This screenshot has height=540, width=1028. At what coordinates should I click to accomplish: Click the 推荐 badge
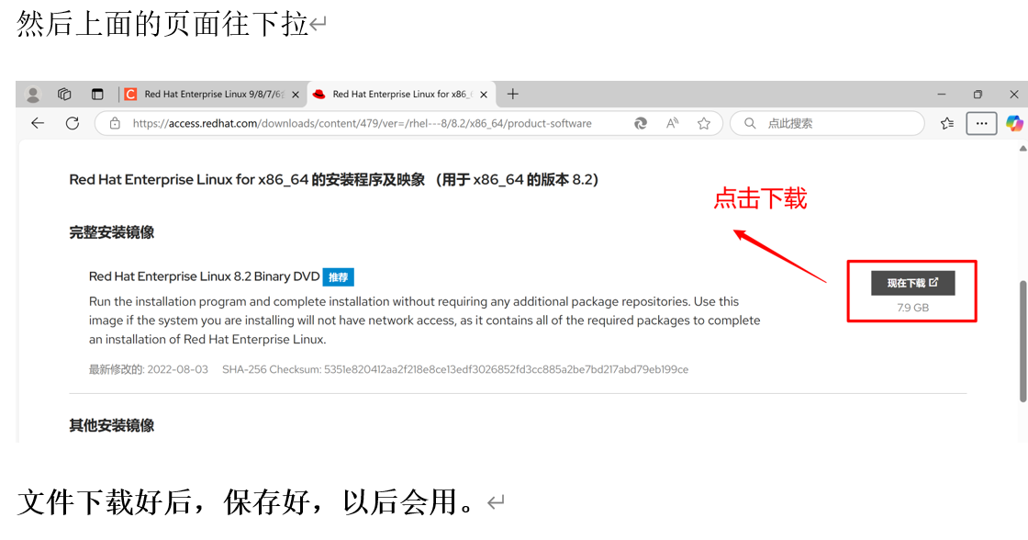click(339, 277)
